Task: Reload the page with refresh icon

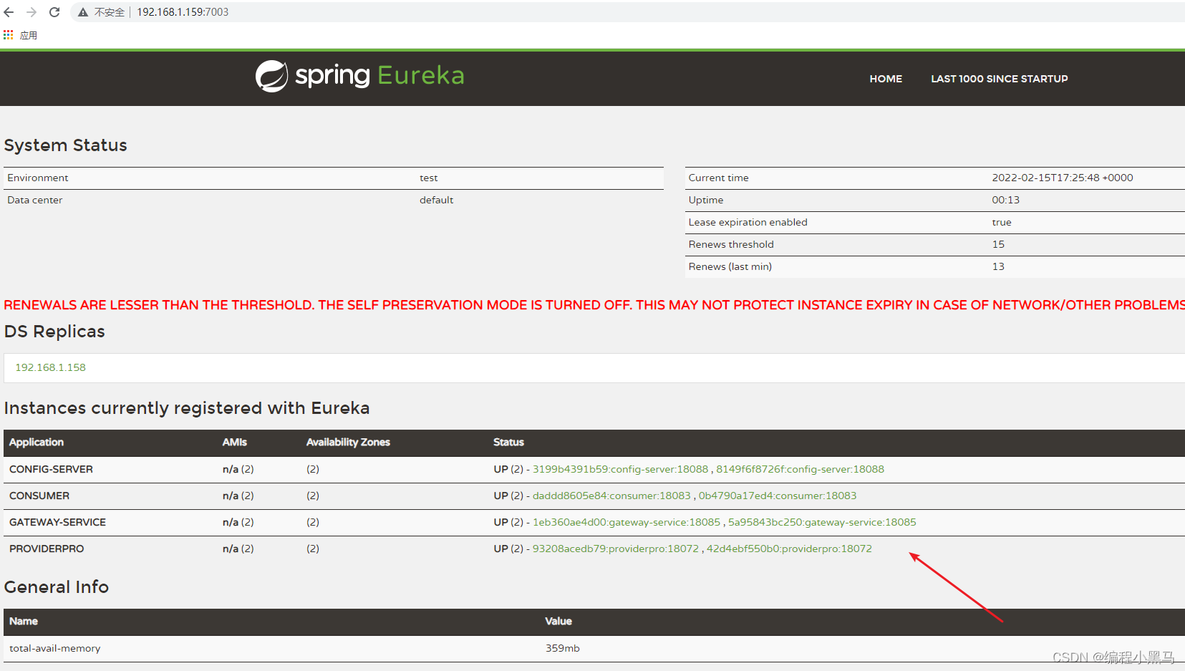Action: pyautogui.click(x=54, y=12)
